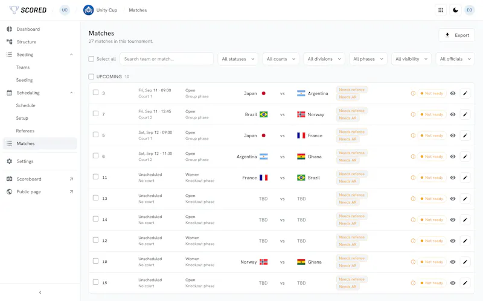Select match 13 checkbox
The width and height of the screenshot is (483, 301).
[96, 198]
